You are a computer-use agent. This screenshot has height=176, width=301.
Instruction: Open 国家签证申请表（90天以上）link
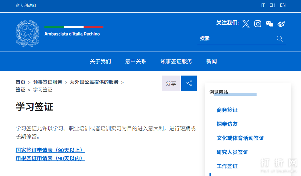tap(50, 150)
